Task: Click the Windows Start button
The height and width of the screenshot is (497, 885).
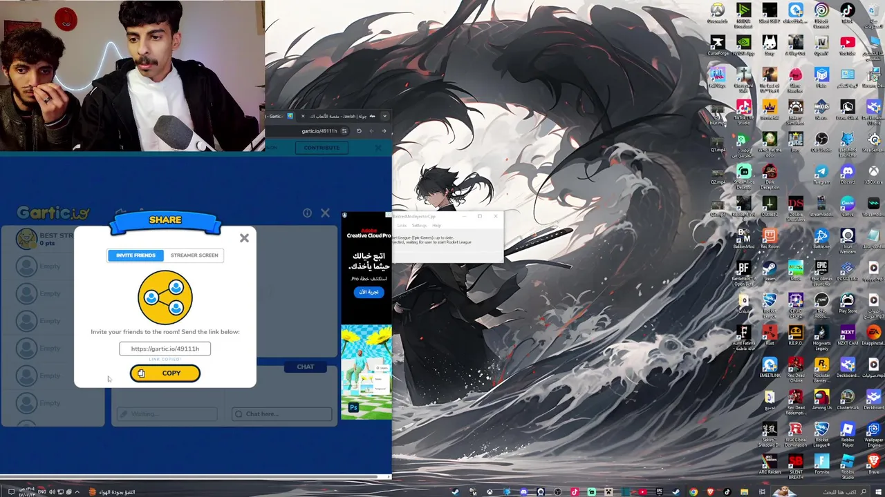Action: pos(878,491)
